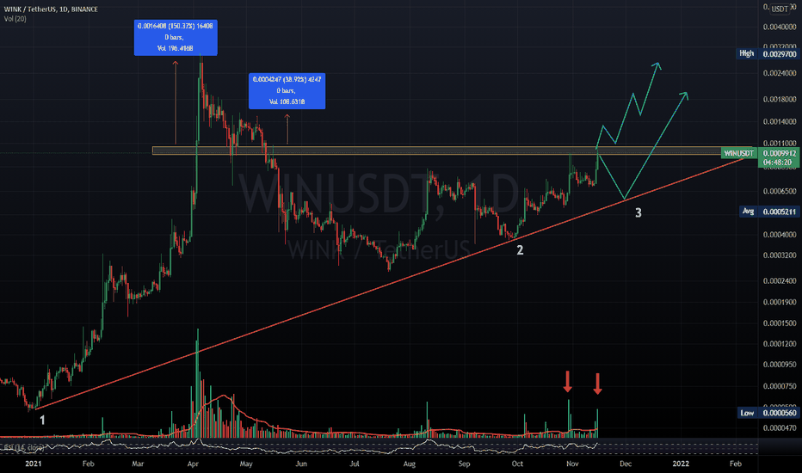
Task: Click the 0.0002400 price axis label
Action: (780, 281)
